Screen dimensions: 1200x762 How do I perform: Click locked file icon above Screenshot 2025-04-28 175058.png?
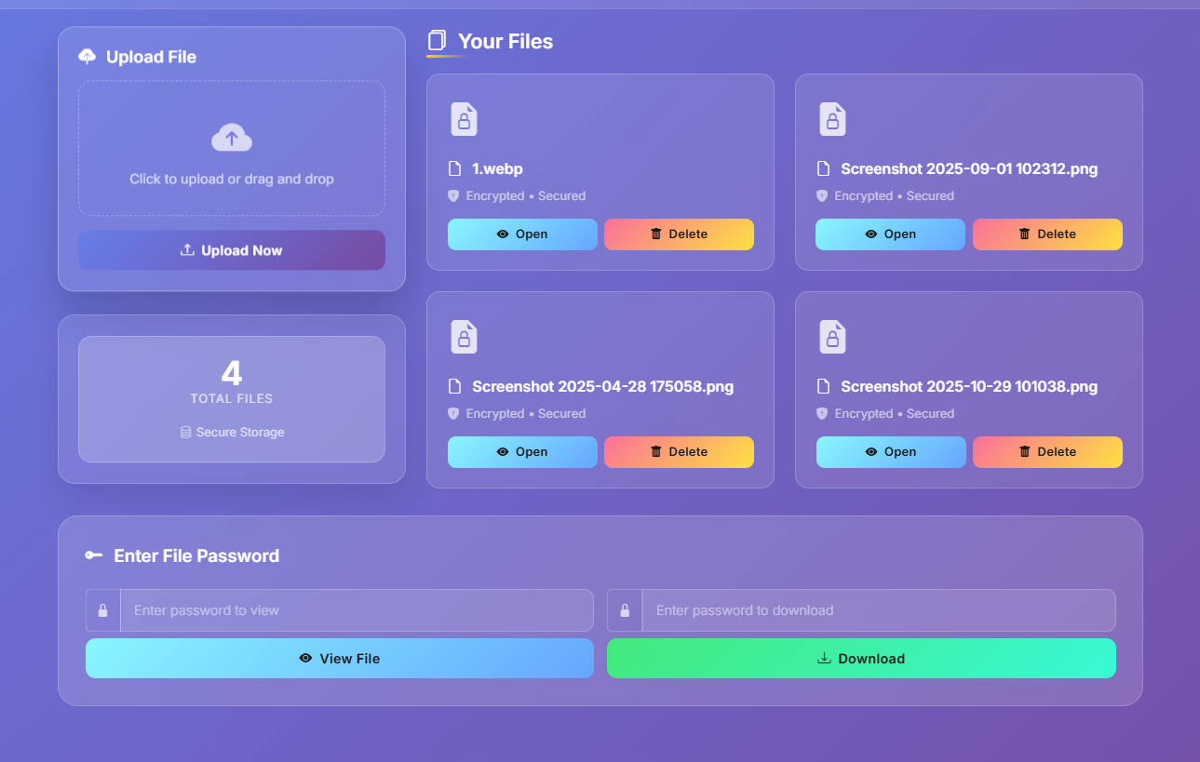click(464, 337)
